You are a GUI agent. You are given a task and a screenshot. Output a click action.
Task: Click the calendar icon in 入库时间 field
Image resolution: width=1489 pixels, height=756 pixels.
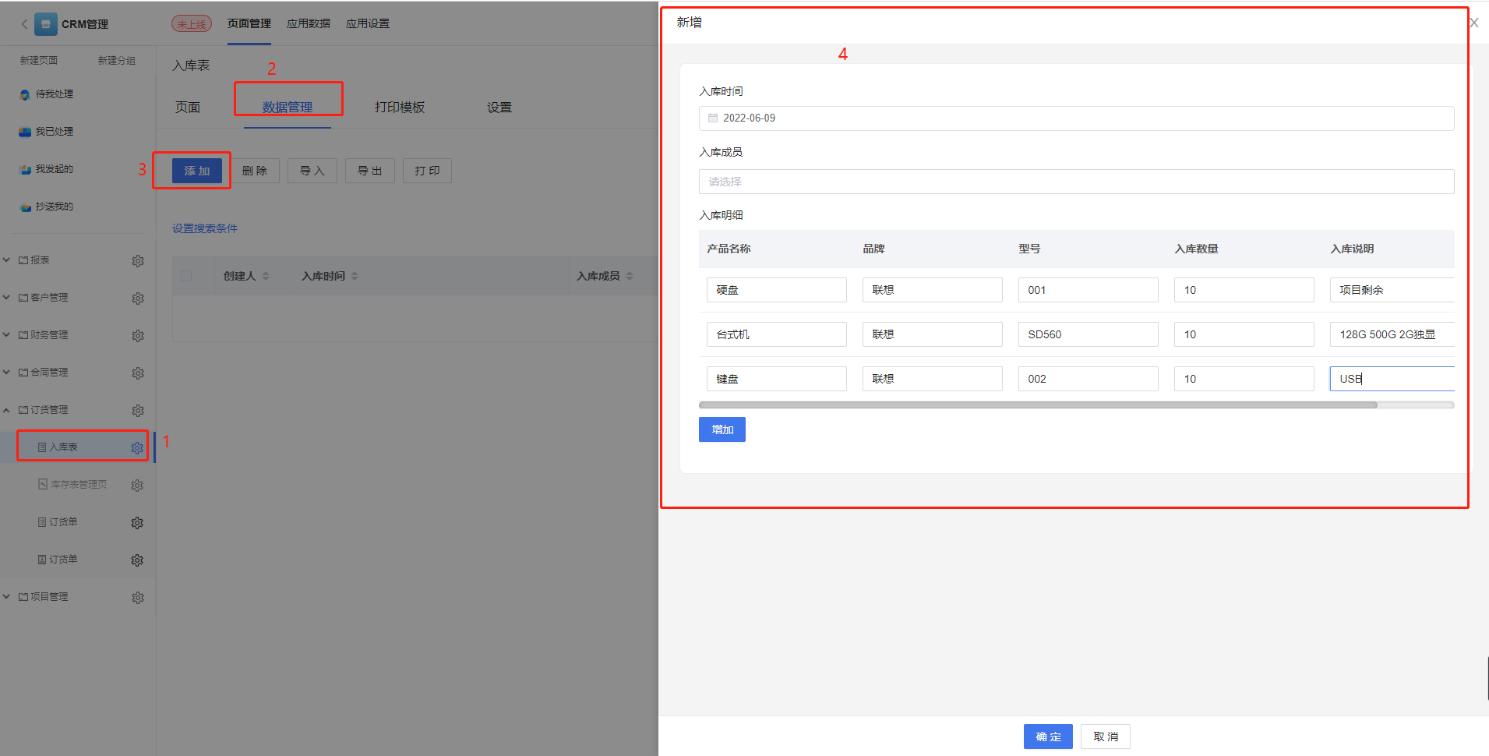tap(713, 118)
